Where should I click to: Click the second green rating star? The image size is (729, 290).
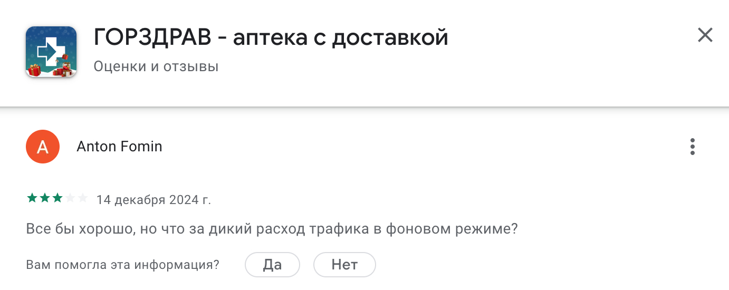coord(45,199)
